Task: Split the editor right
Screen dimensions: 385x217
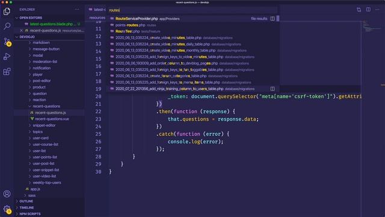Action: click(x=368, y=10)
